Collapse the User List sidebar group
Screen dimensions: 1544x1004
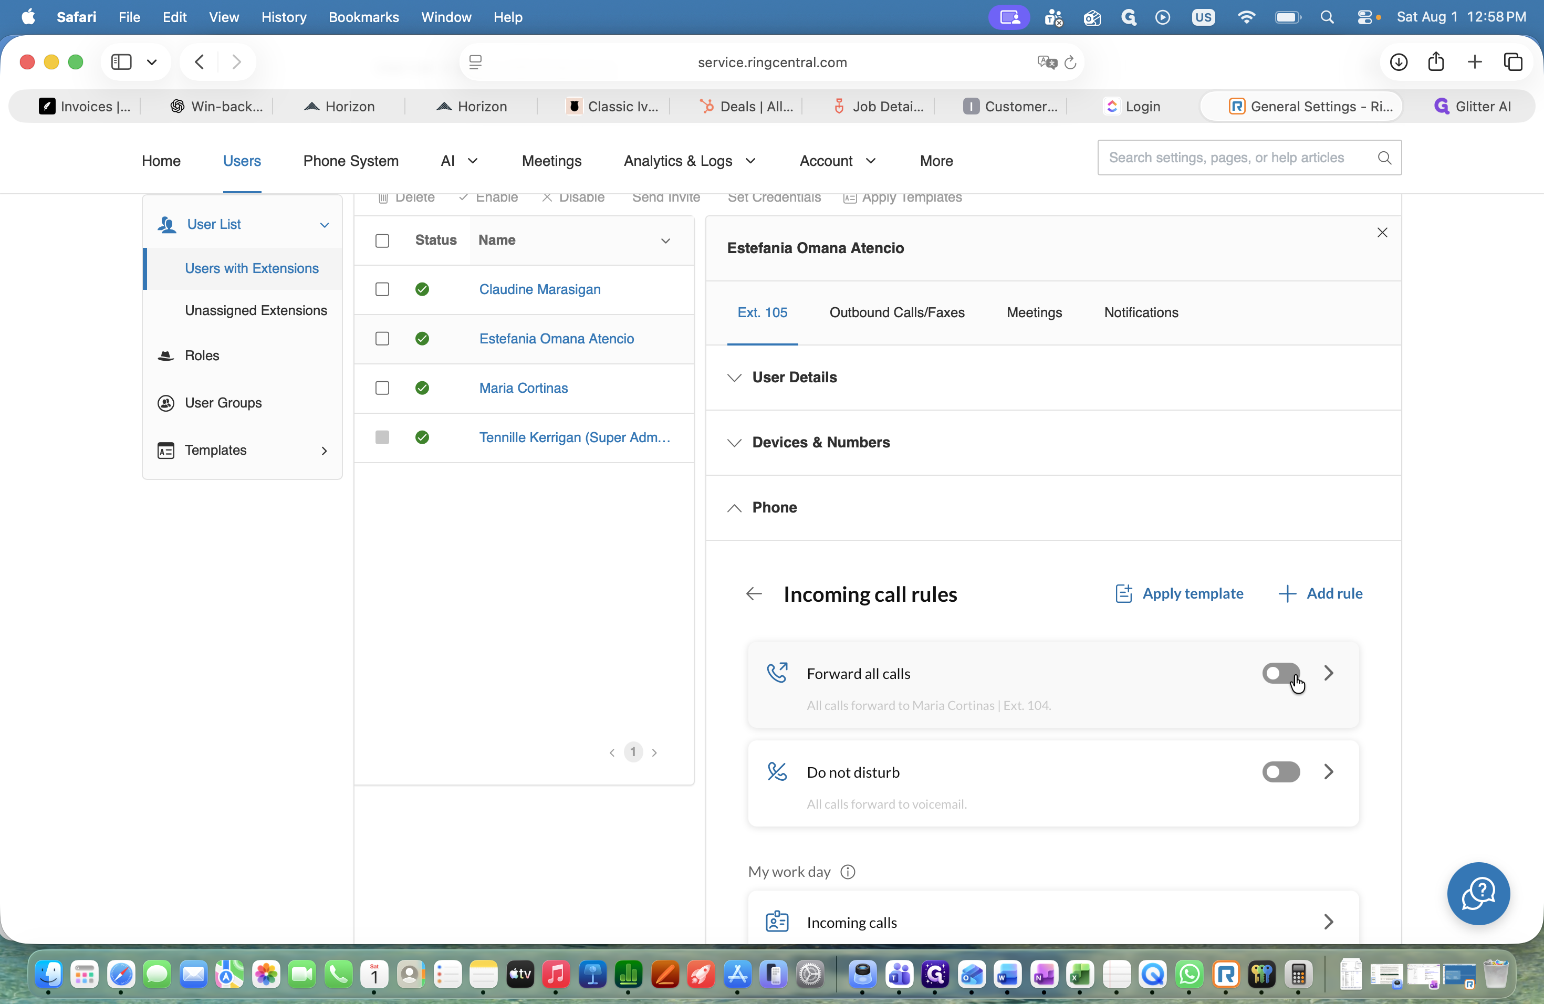pyautogui.click(x=325, y=224)
